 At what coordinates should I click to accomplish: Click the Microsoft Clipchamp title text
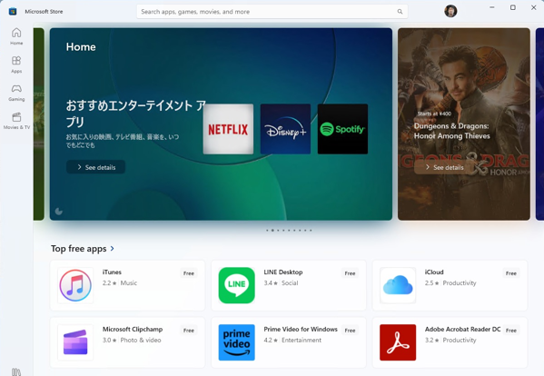click(133, 329)
